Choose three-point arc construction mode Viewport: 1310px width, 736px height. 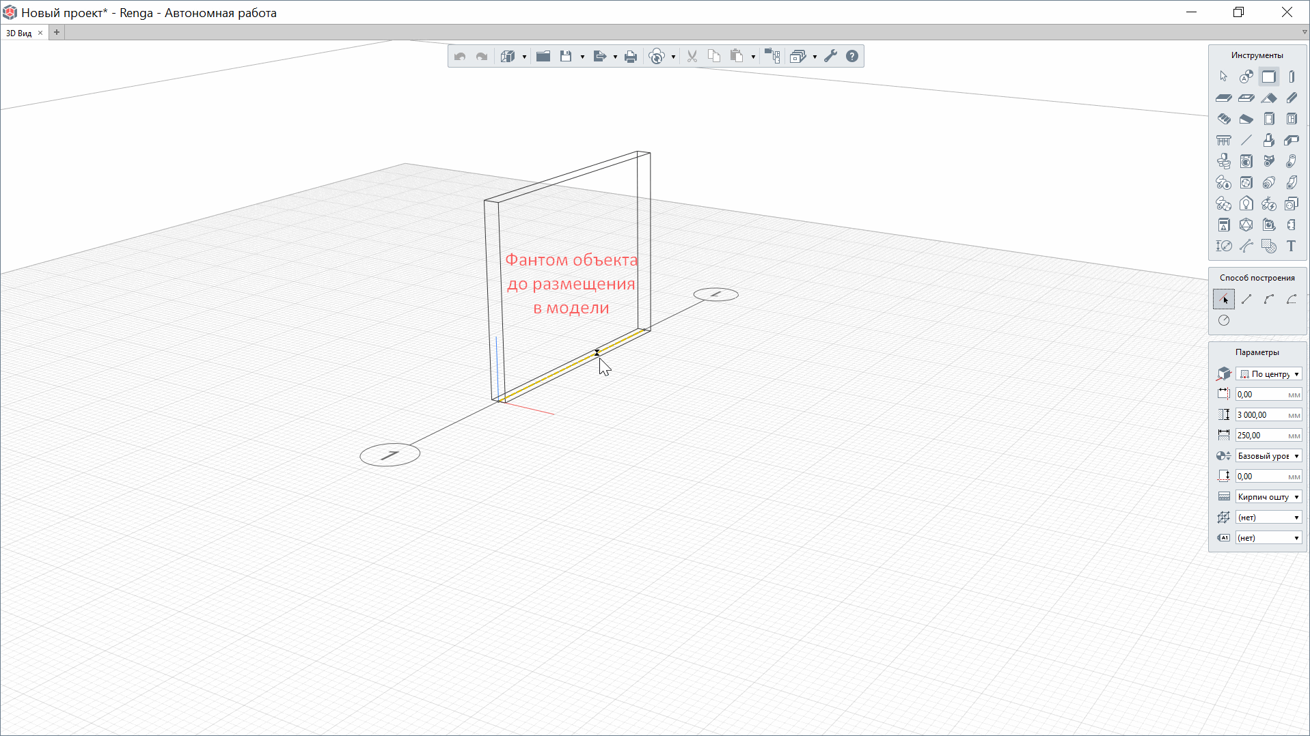1268,299
